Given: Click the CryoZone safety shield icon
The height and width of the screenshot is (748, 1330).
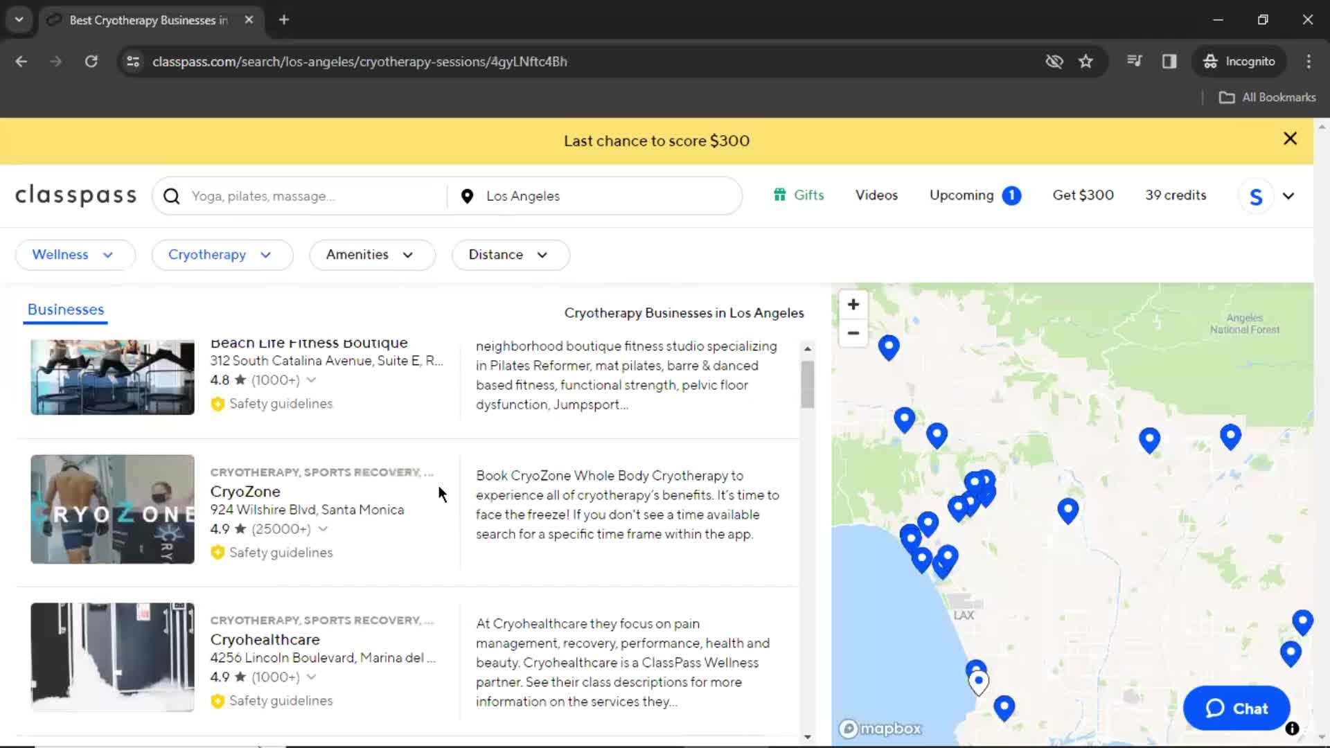Looking at the screenshot, I should 218,553.
